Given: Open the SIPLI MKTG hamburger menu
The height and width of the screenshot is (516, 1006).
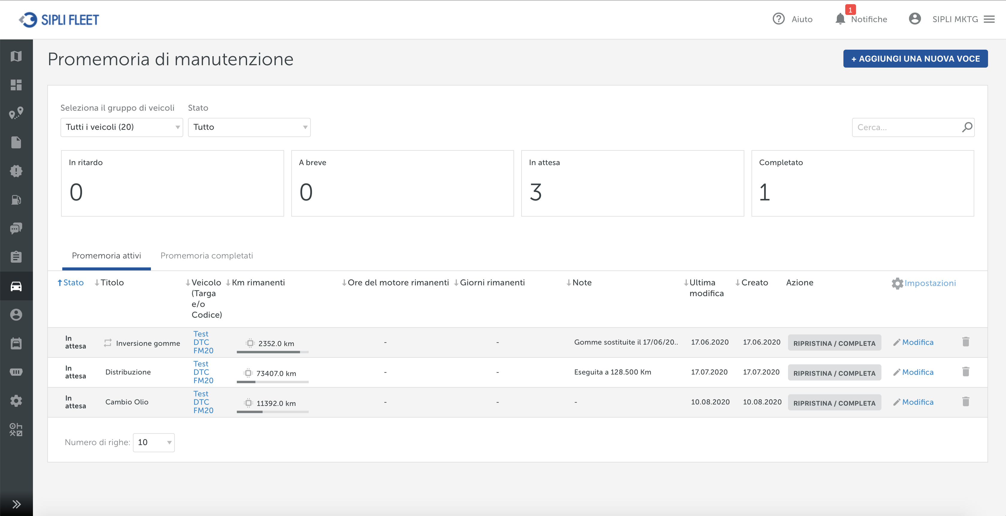Looking at the screenshot, I should click(x=989, y=19).
